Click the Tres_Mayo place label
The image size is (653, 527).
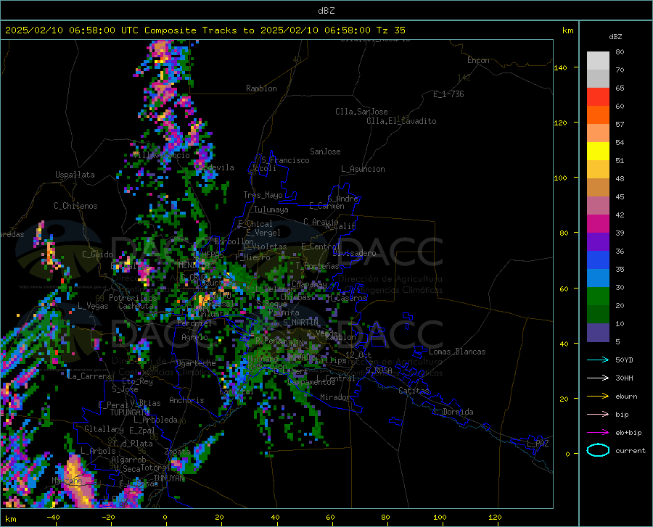point(263,195)
